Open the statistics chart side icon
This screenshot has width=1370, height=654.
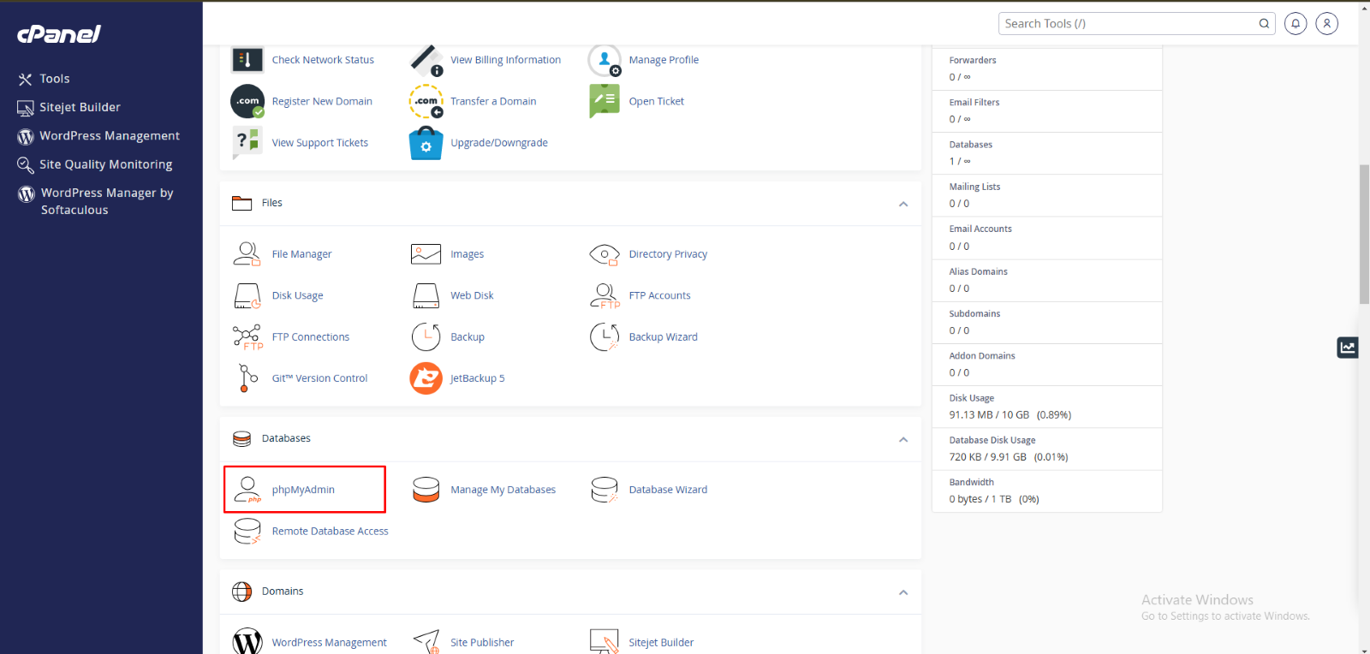[x=1348, y=348]
